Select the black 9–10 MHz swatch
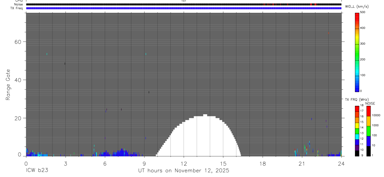This screenshot has height=177, width=384. pyautogui.click(x=357, y=153)
